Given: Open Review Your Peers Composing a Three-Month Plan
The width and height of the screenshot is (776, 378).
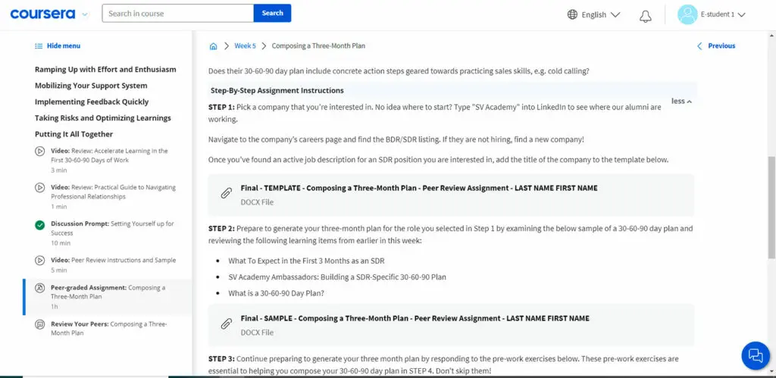Looking at the screenshot, I should pos(109,329).
